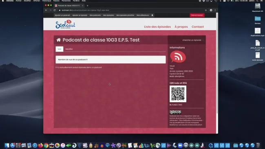Click 'Ajouter un podcast' in admin bar
This screenshot has height=149, width=265.
click(62, 15)
